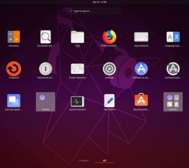Open the Utilities app folder
Image resolution: width=189 pixels, height=168 pixels.
(x=173, y=102)
